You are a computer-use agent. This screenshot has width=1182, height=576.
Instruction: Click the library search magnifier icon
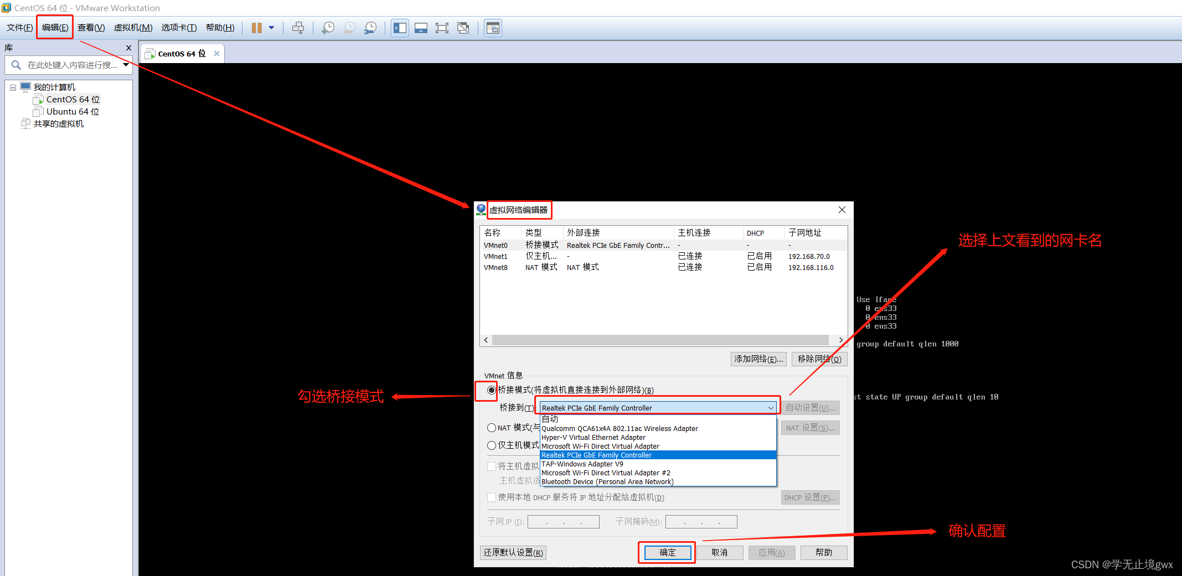tap(16, 65)
